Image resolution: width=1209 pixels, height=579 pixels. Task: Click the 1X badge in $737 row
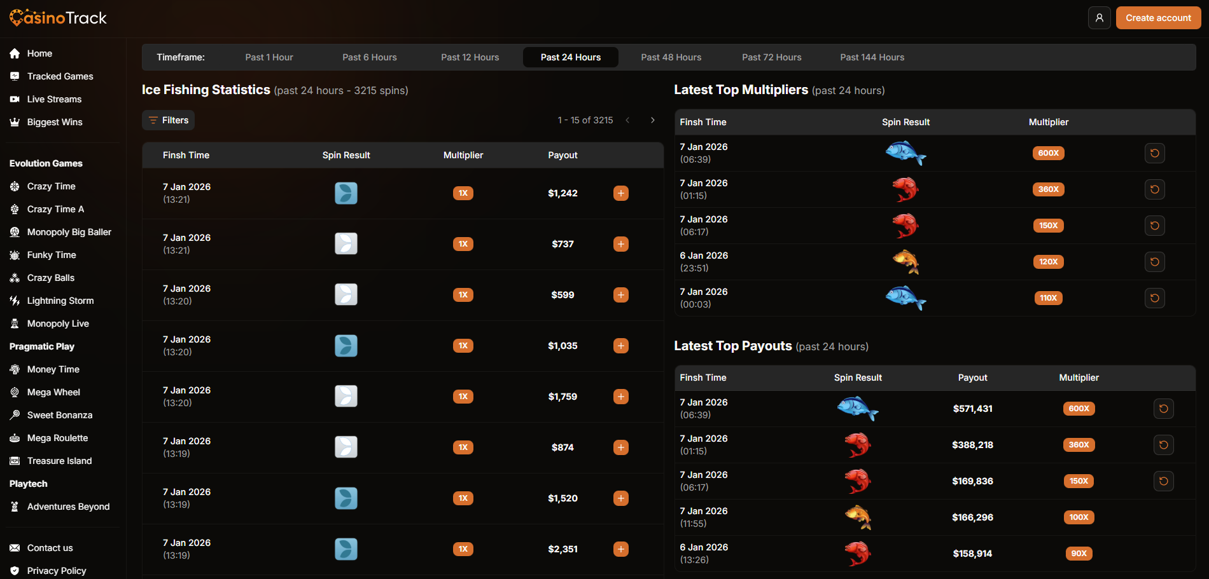pyautogui.click(x=463, y=244)
